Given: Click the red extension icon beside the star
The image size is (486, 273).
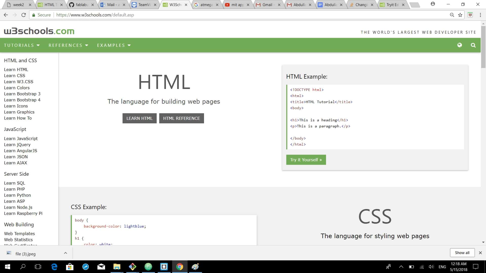Looking at the screenshot, I should click(470, 15).
